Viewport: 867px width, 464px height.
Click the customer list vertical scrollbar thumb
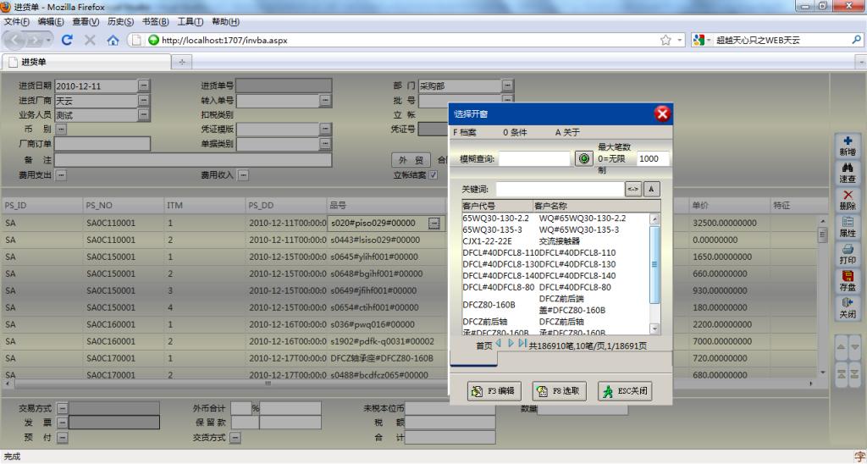654,264
